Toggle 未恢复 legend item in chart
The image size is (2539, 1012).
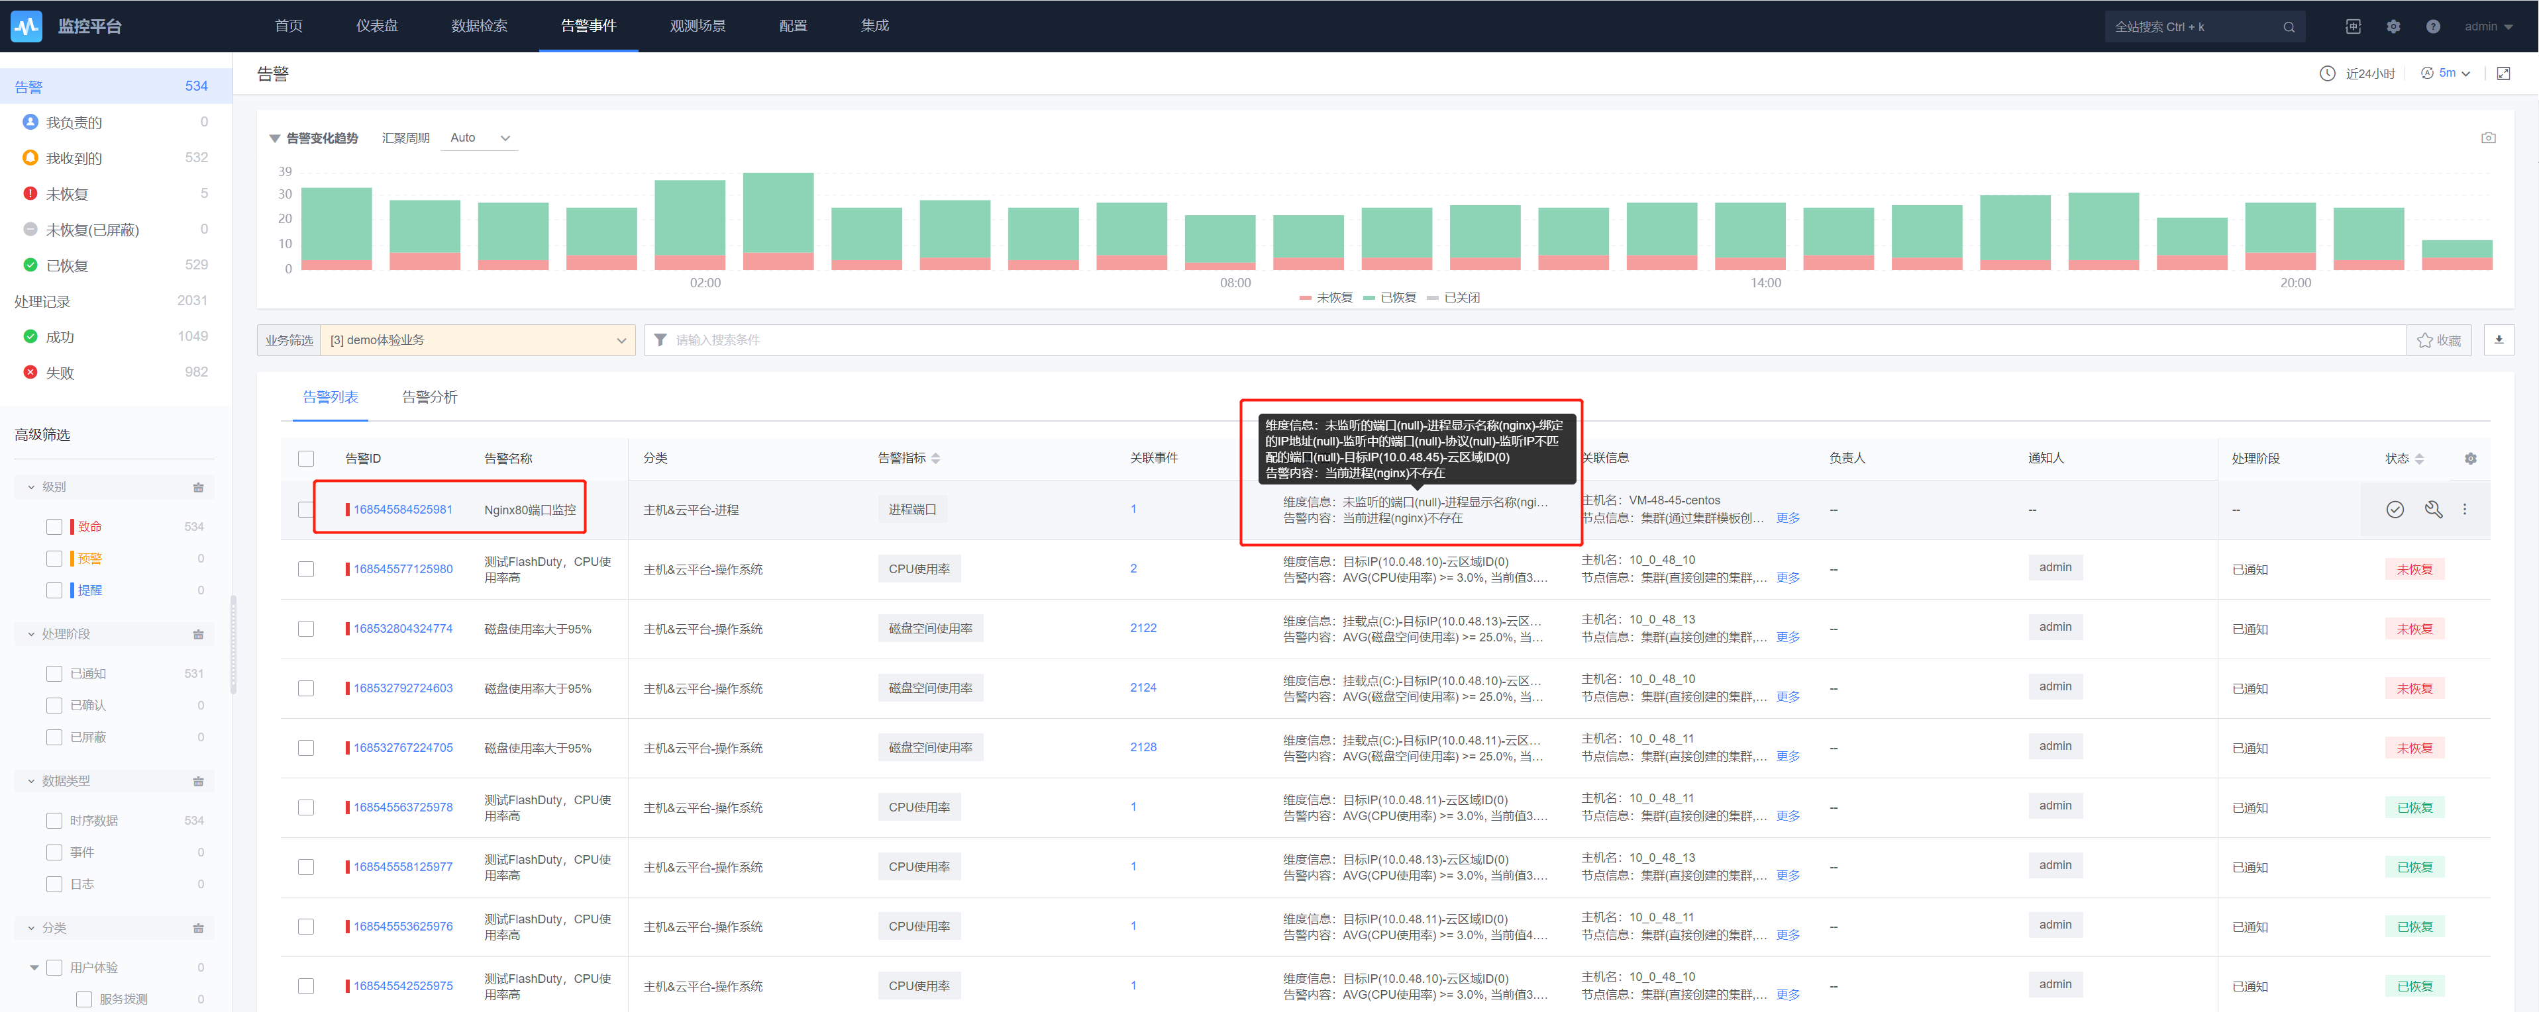click(x=1325, y=297)
